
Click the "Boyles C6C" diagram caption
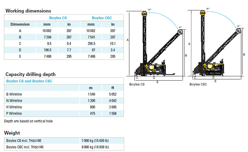198,84
